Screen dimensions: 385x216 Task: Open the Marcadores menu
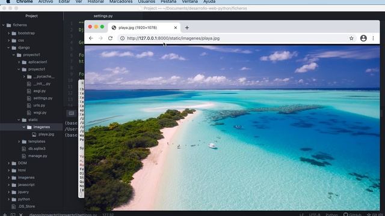(x=121, y=1)
